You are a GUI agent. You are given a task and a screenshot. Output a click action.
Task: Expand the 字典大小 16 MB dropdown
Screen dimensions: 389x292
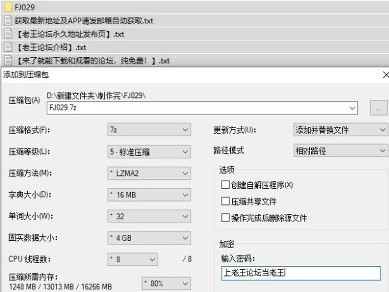[149, 195]
